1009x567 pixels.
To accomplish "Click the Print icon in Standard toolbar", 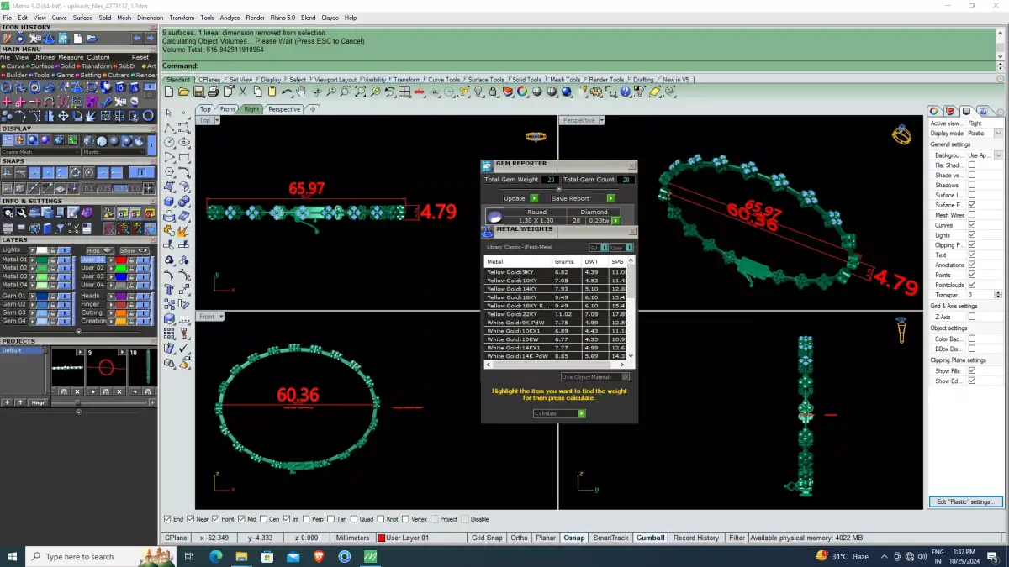I will pos(213,92).
